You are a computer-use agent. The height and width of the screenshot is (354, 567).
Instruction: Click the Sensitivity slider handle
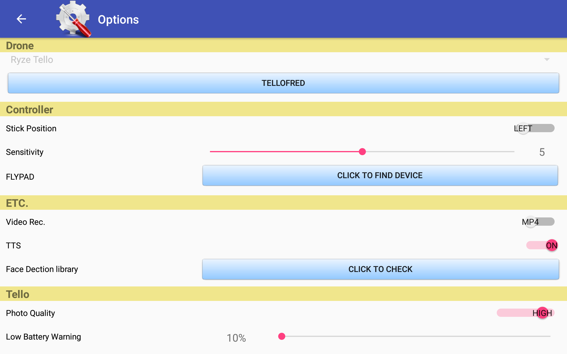pos(362,152)
